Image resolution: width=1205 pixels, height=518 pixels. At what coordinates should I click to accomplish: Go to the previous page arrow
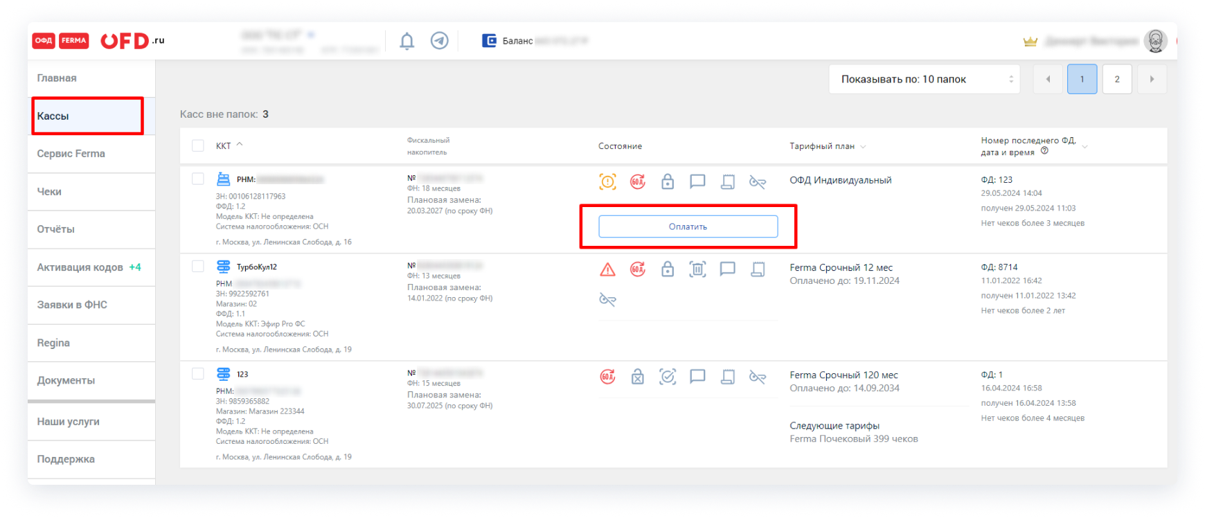click(1048, 79)
